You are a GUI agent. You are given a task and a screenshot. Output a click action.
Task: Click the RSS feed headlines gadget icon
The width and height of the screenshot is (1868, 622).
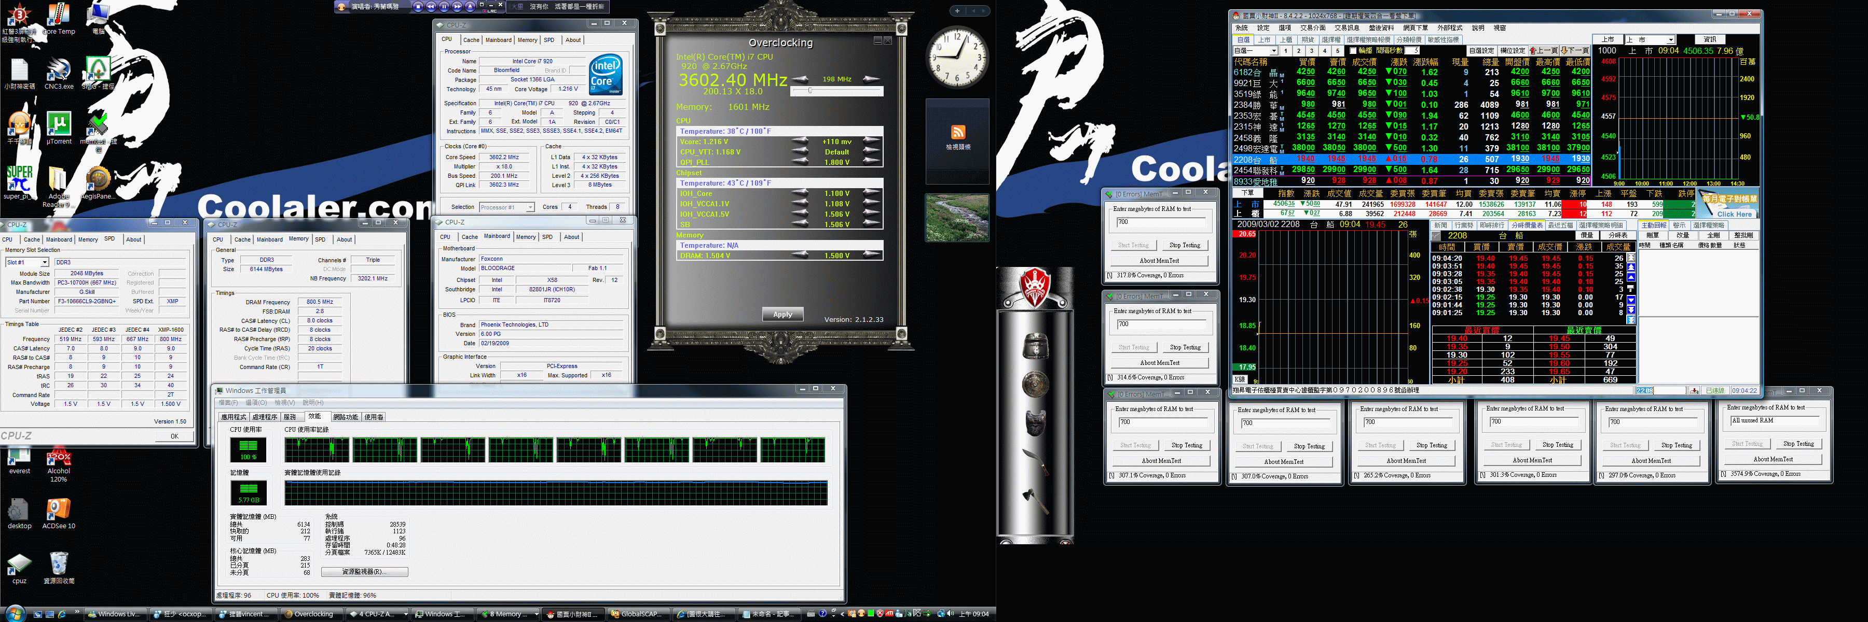click(958, 133)
